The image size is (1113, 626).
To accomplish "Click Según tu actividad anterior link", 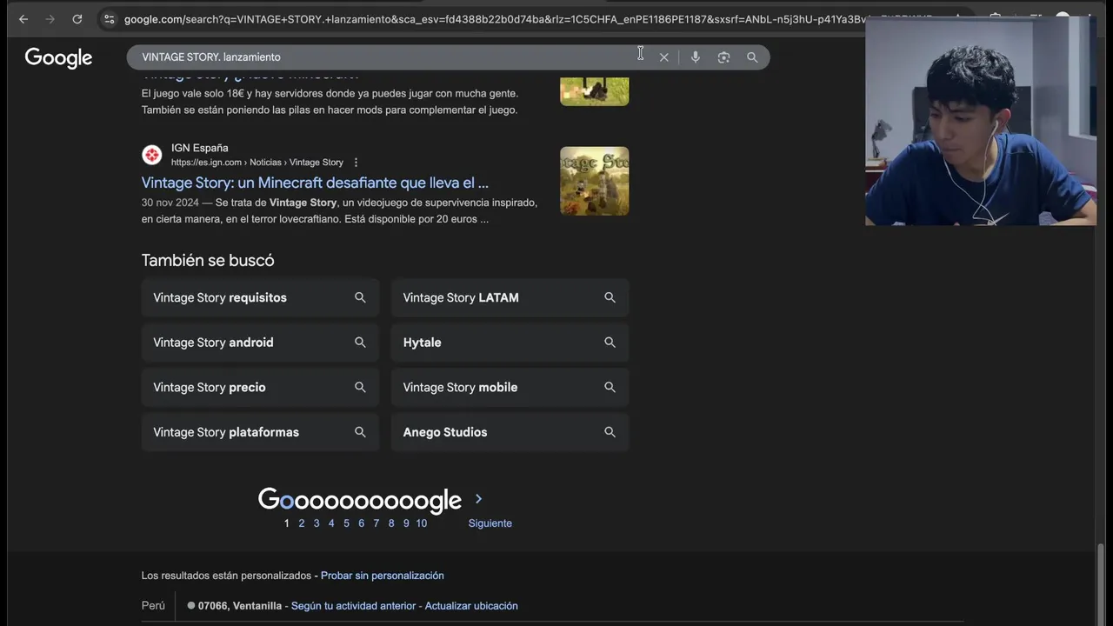I will 354,606.
